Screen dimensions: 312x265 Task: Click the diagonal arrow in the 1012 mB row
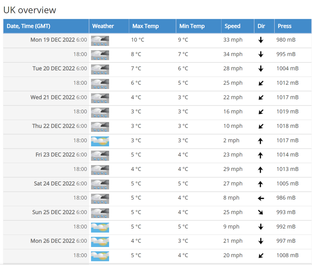click(x=261, y=83)
